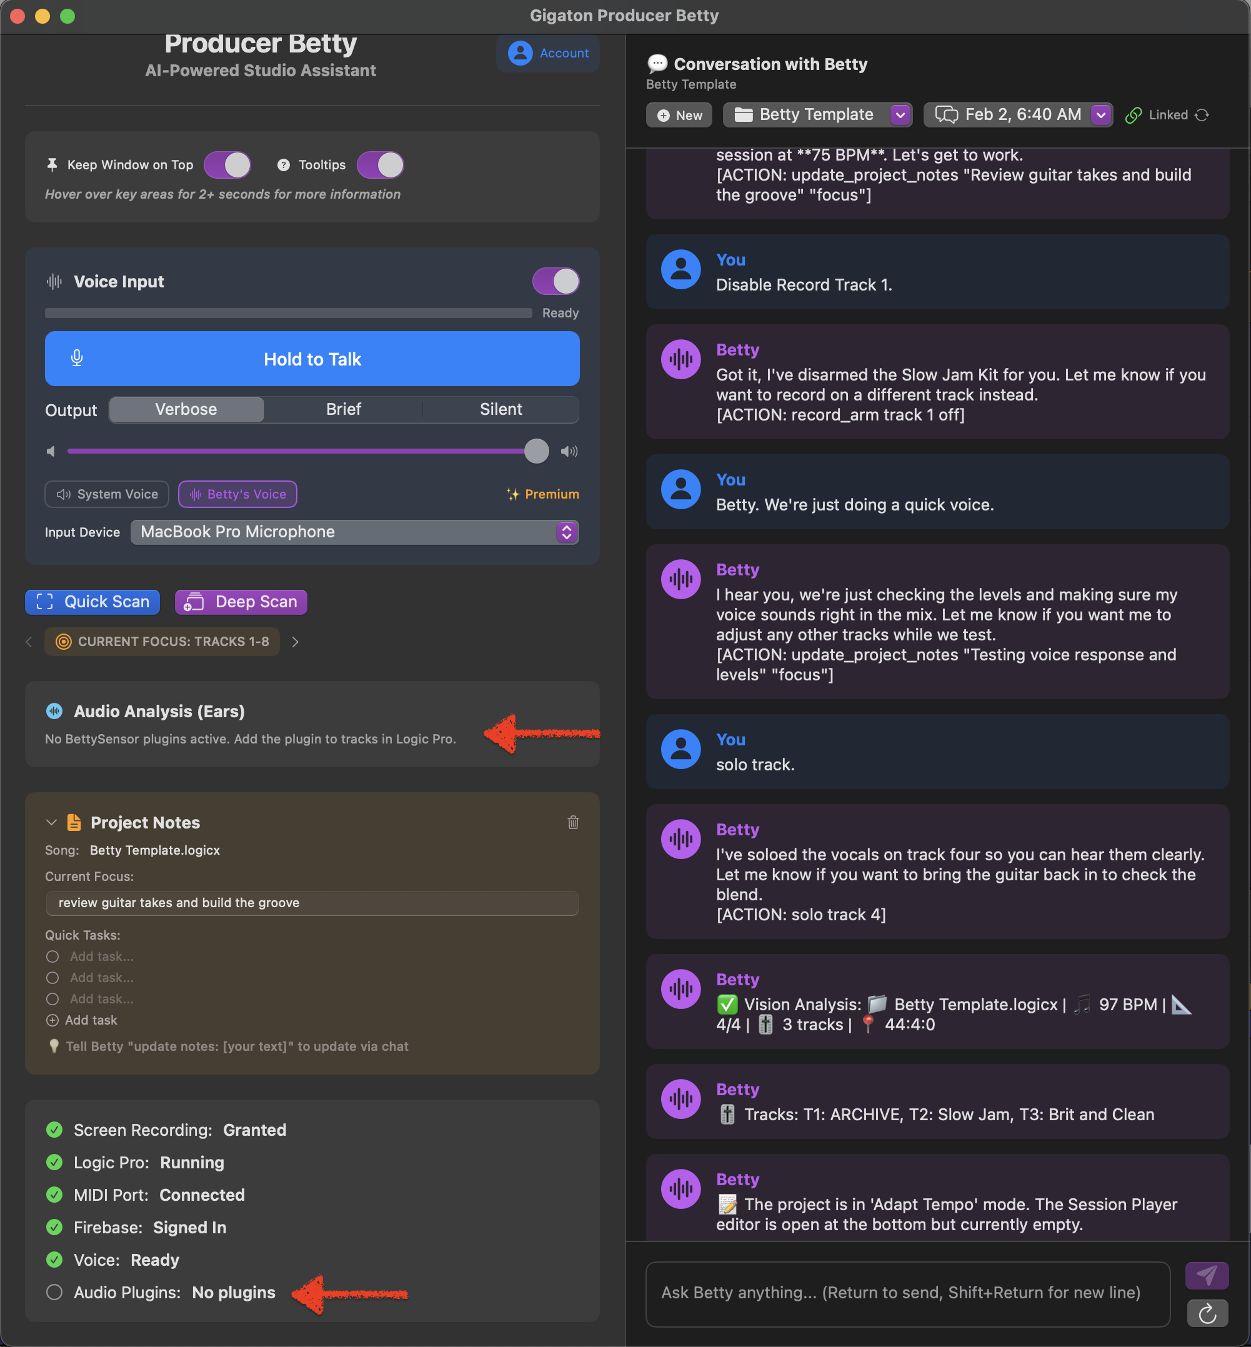1251x1347 pixels.
Task: Switch output mode to Silent
Action: click(x=501, y=409)
